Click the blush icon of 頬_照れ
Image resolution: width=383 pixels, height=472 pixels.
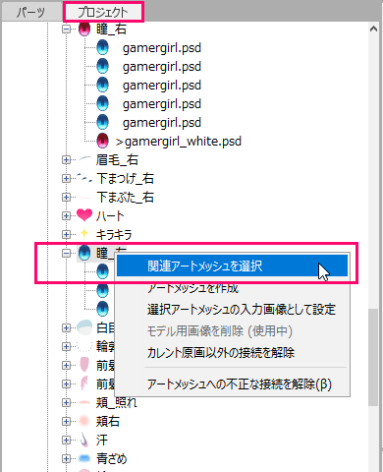click(x=84, y=402)
